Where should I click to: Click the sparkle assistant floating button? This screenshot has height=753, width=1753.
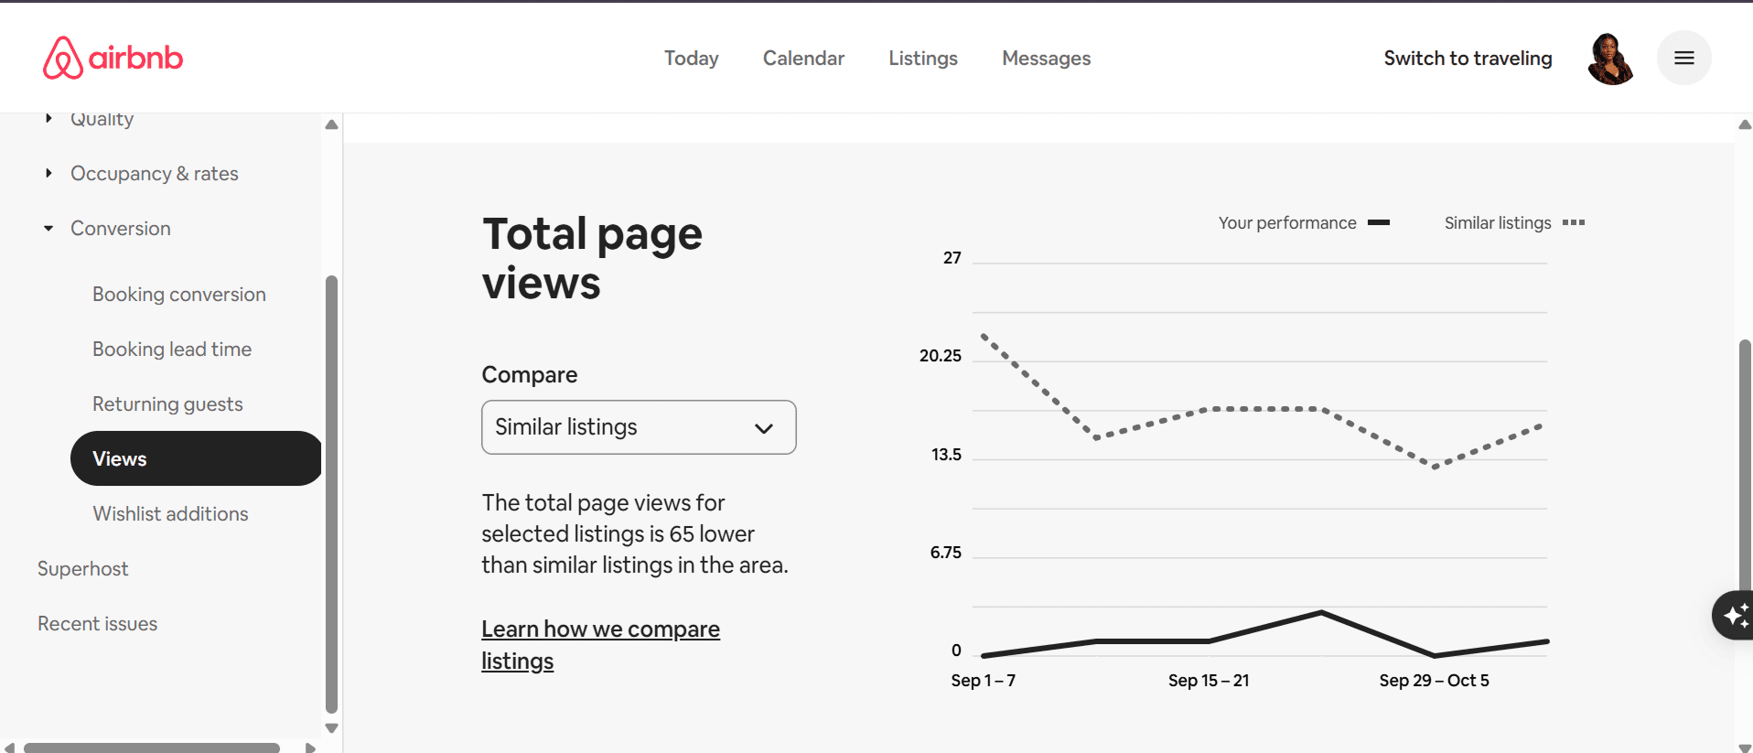1735,615
